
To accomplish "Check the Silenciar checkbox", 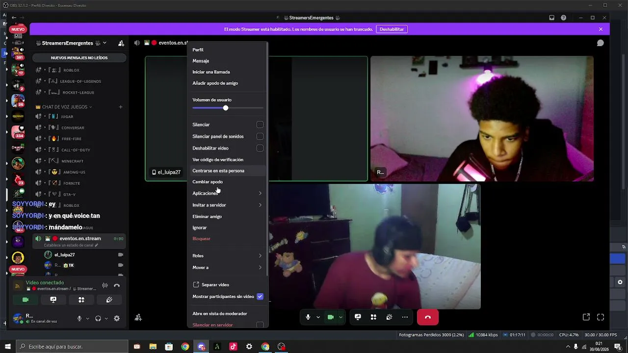I will pyautogui.click(x=260, y=125).
